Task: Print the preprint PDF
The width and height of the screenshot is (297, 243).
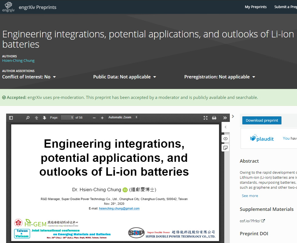Action: [x=214, y=118]
